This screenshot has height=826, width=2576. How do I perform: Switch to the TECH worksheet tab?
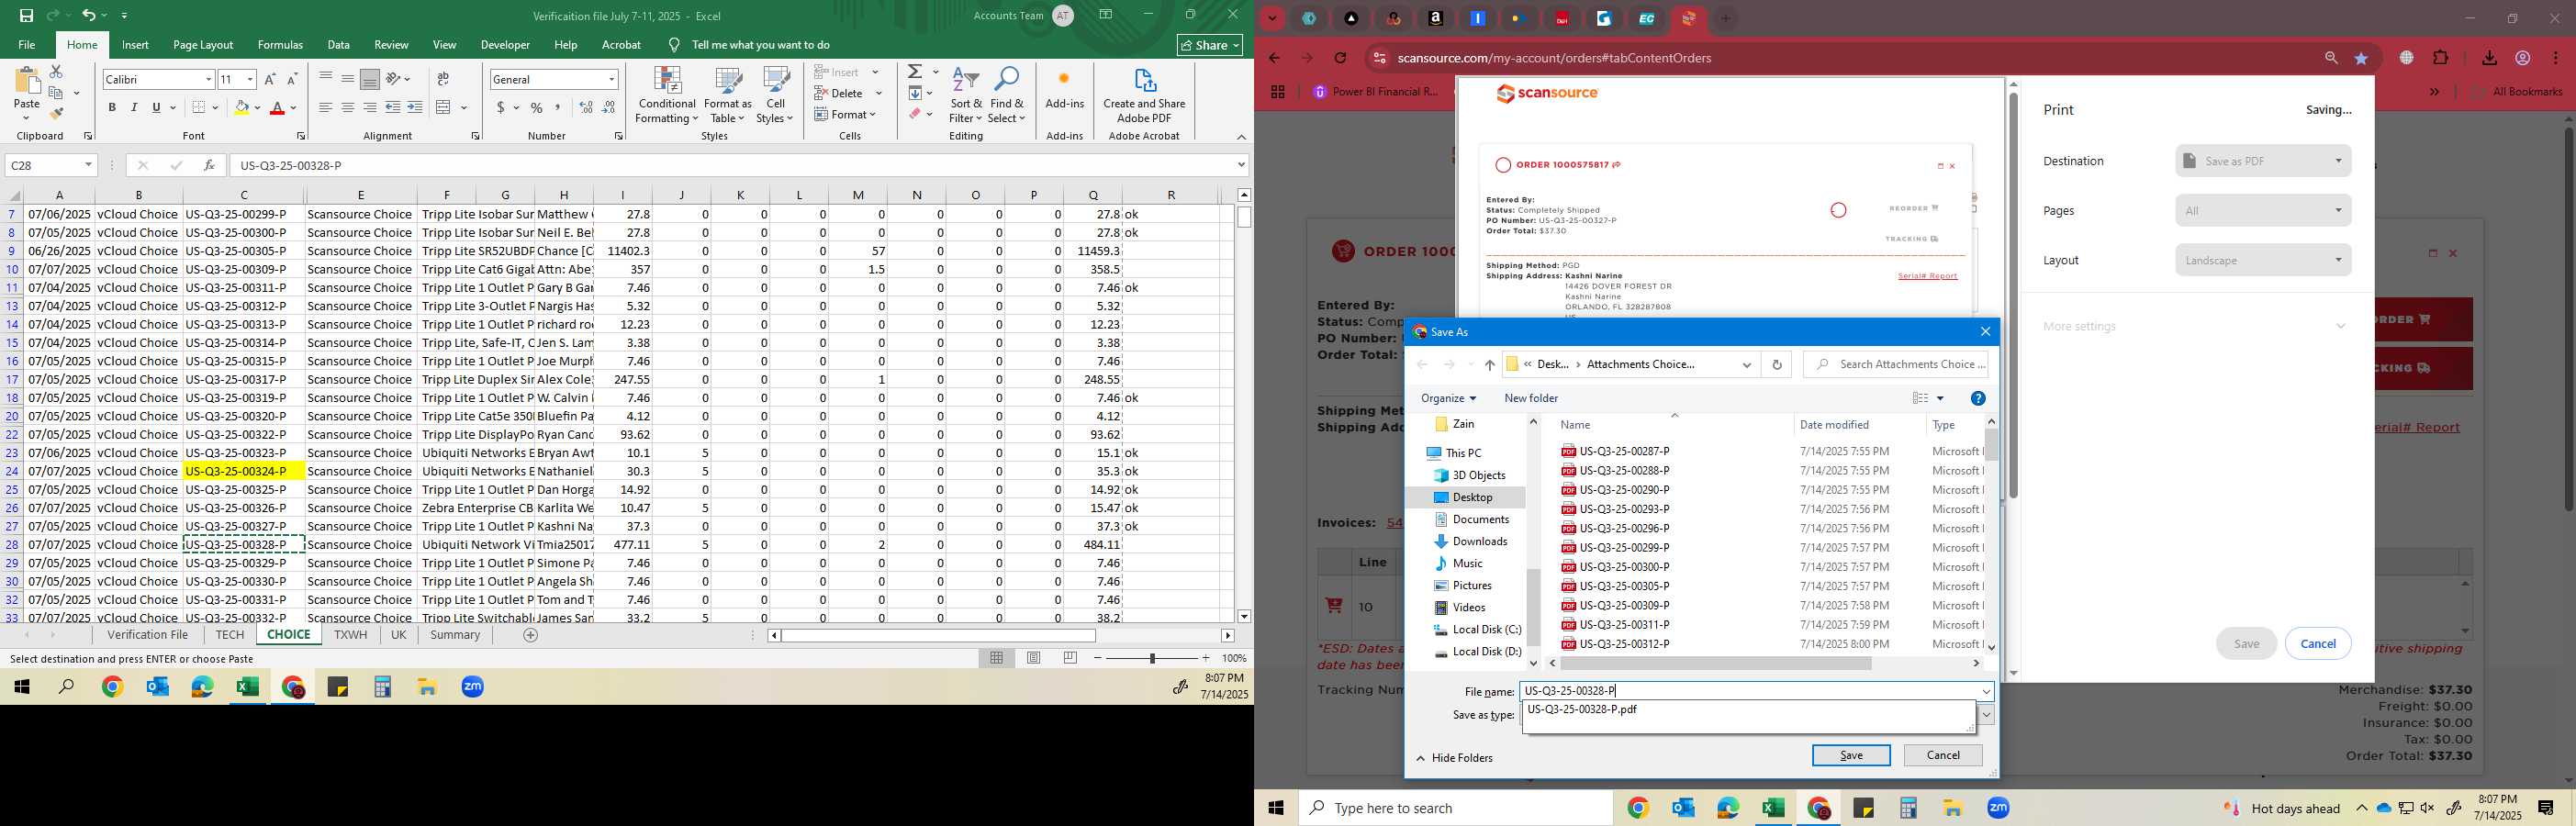pyautogui.click(x=229, y=635)
